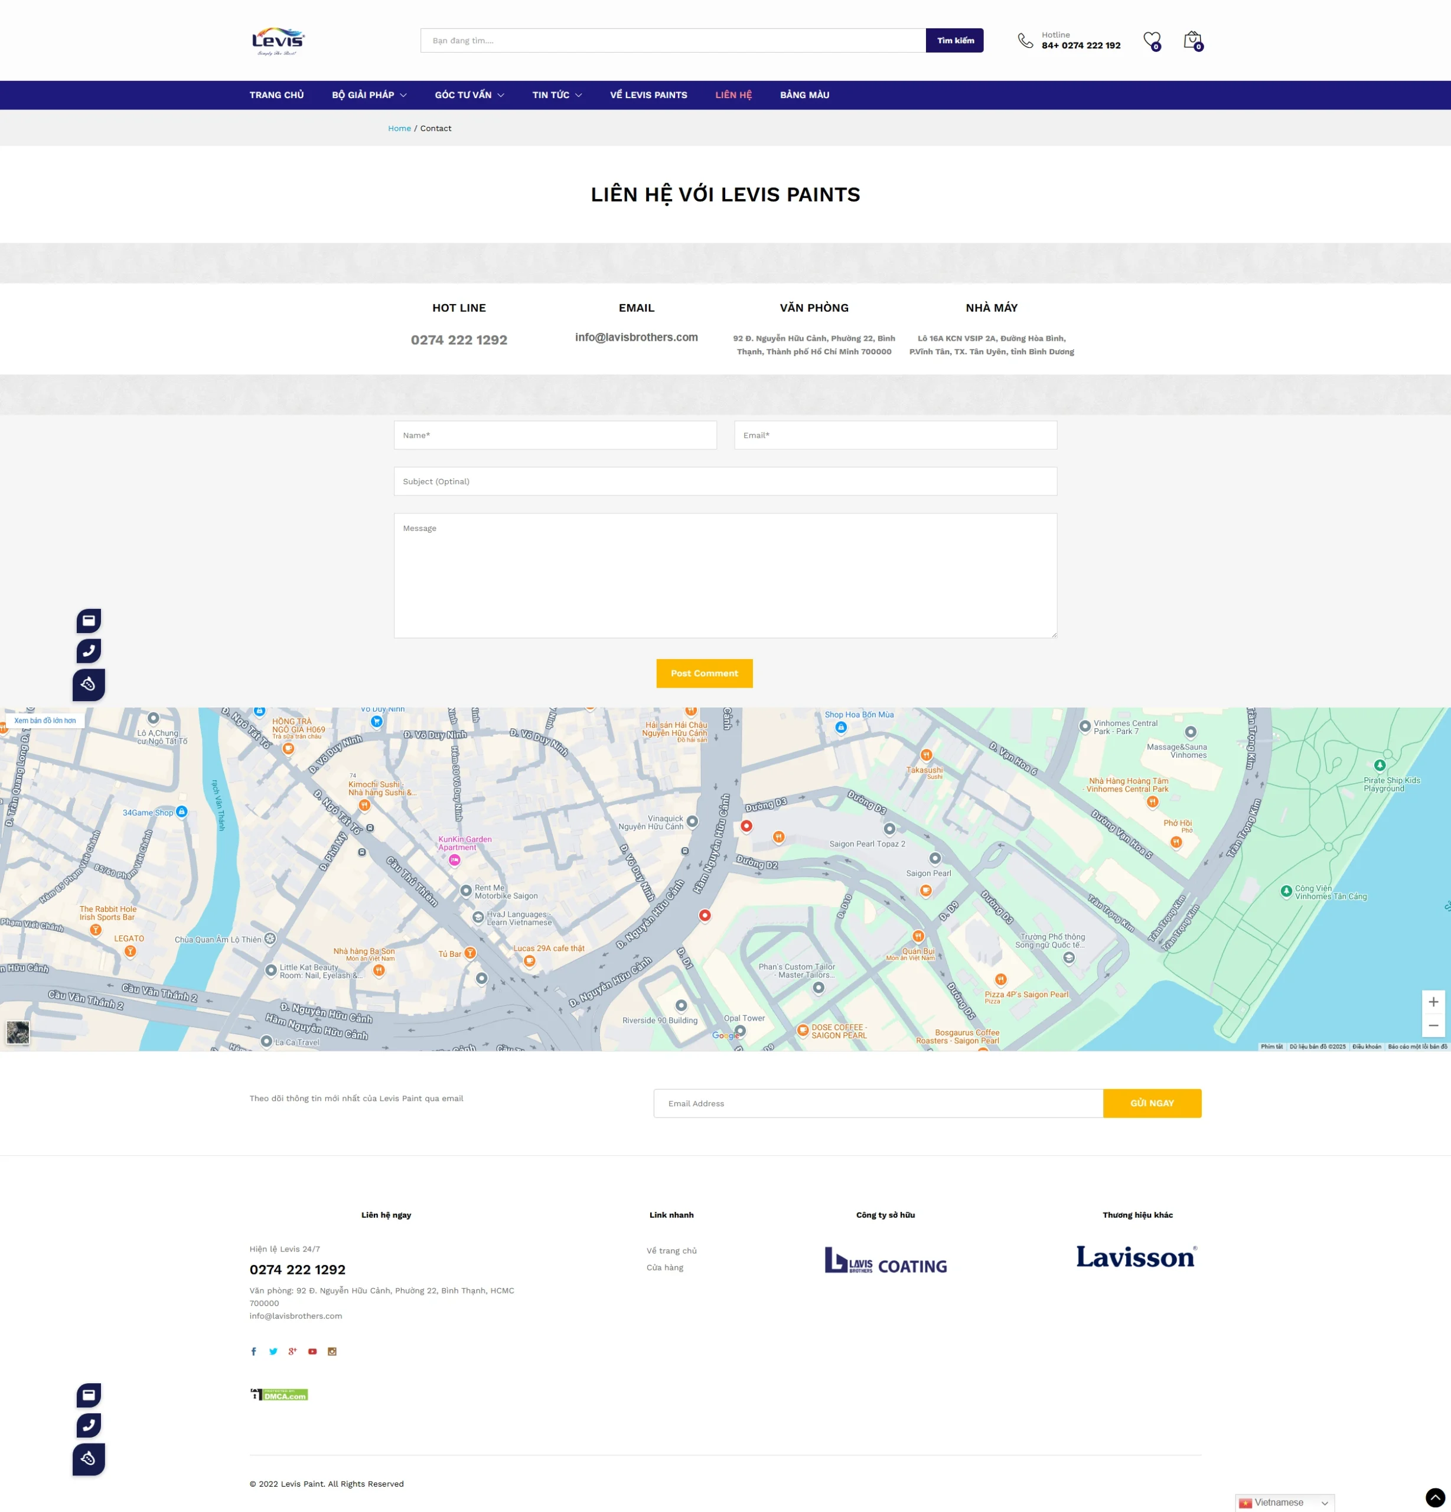
Task: Click the floating message icon beside the footer
Action: tap(89, 1396)
